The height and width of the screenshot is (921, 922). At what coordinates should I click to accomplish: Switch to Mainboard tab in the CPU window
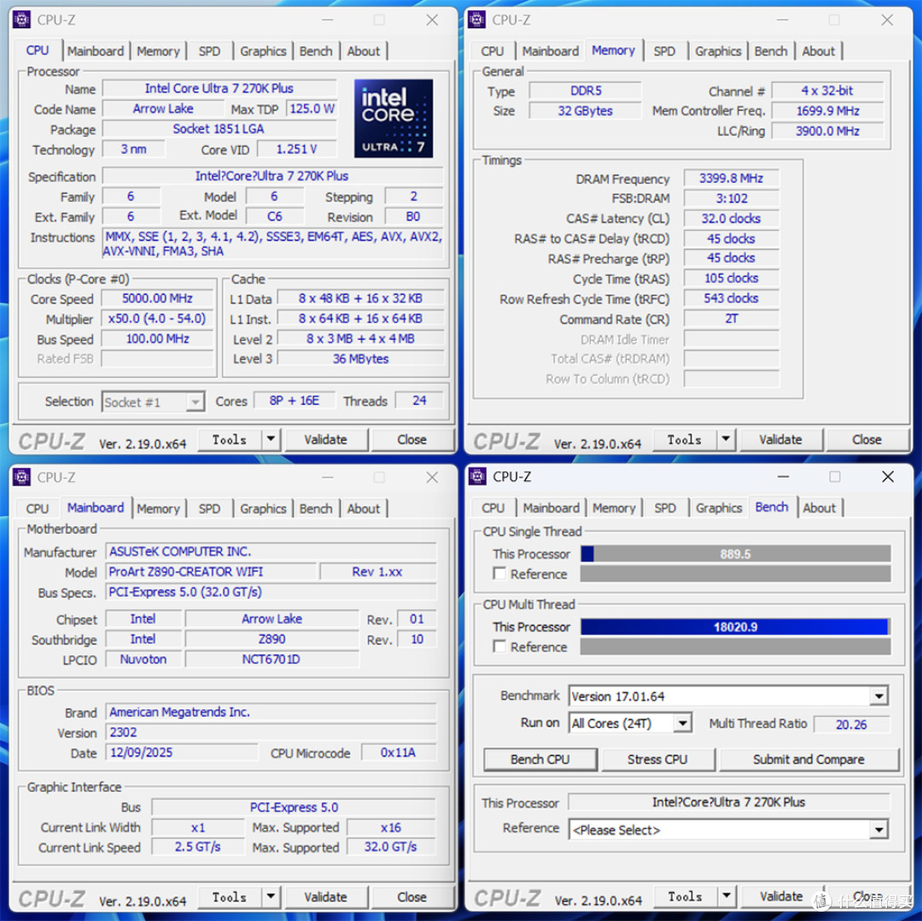point(96,51)
